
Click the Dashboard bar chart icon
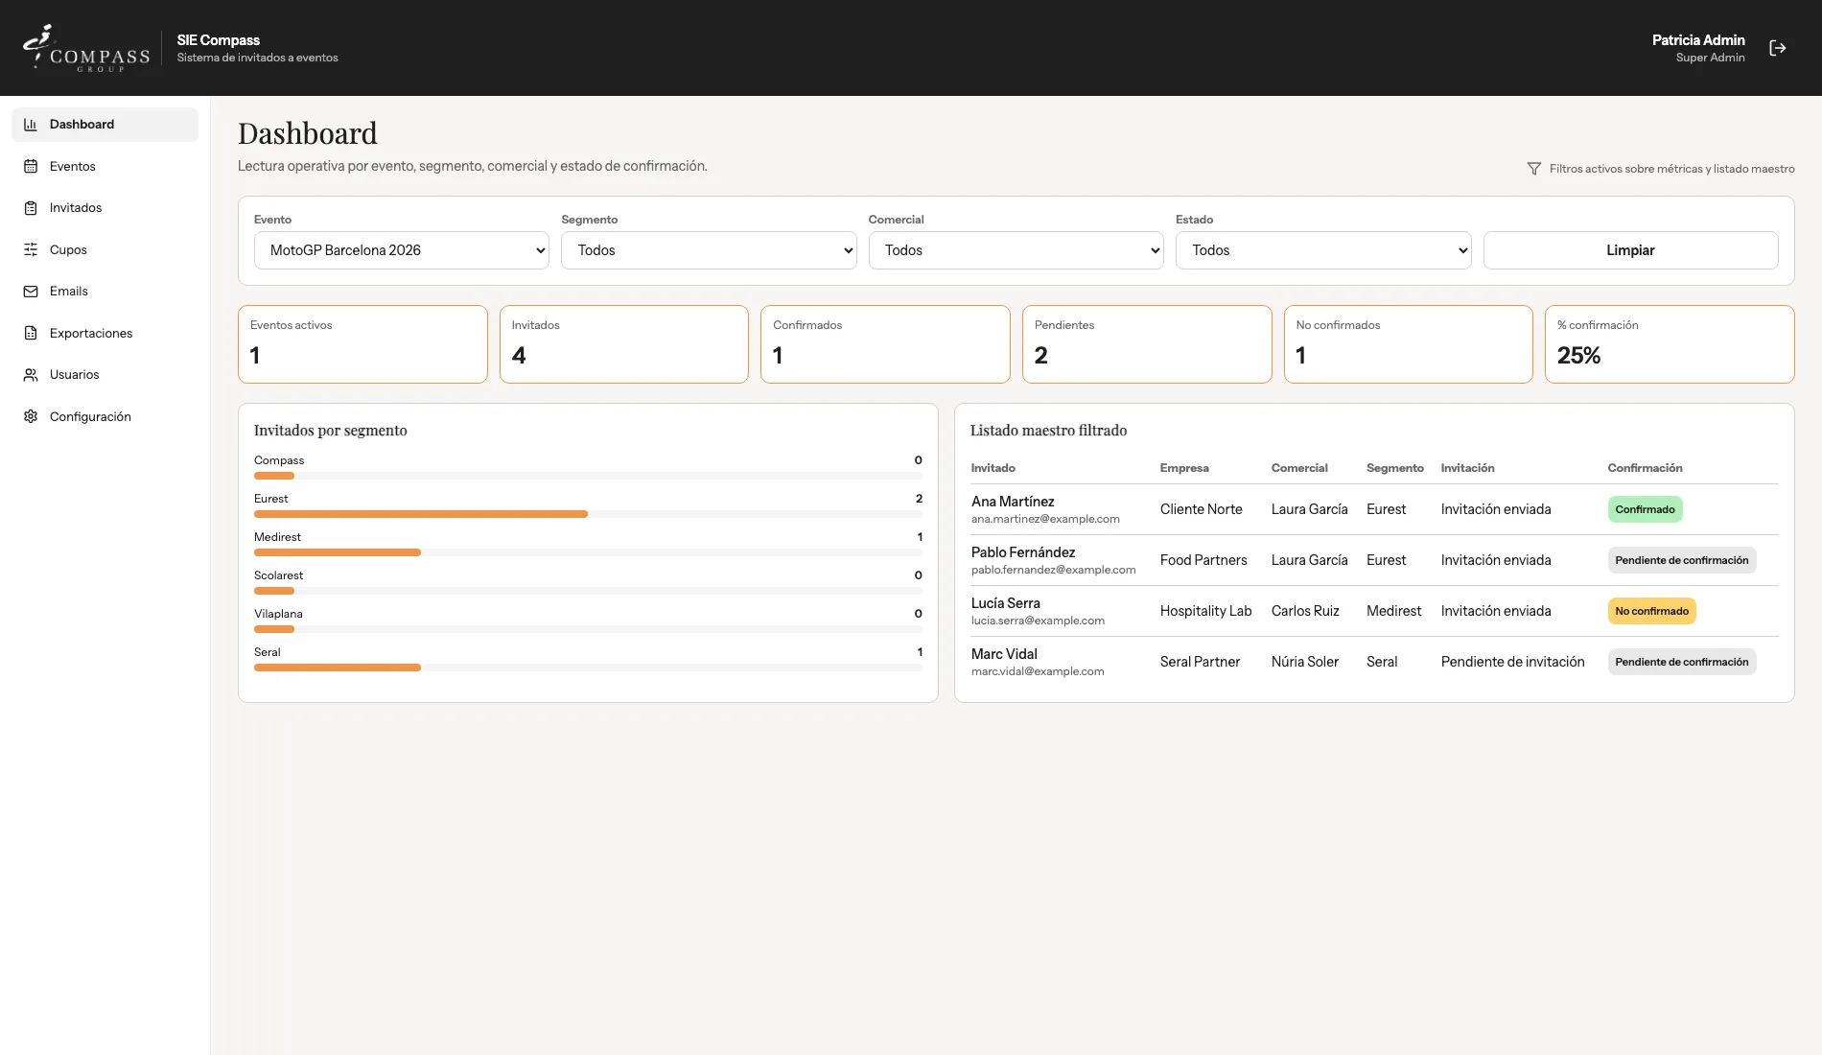31,125
